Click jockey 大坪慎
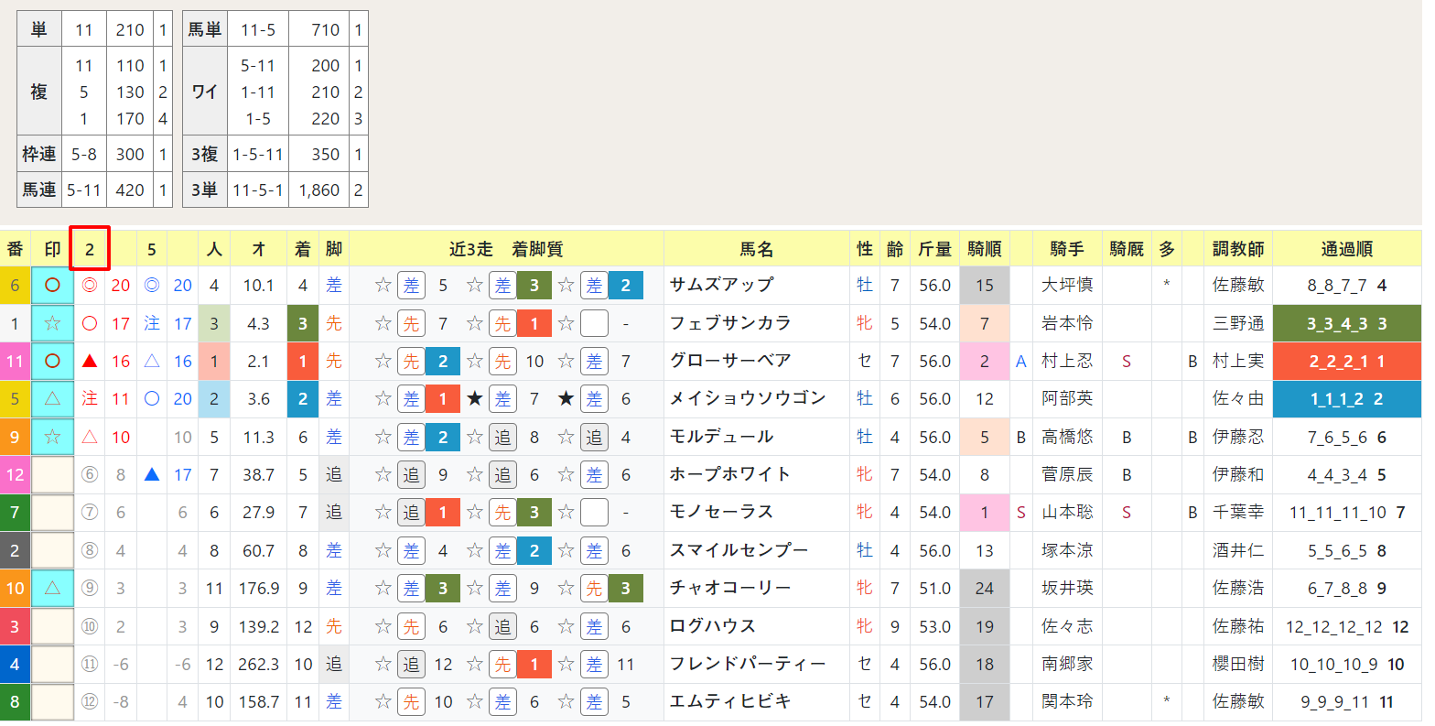Screen dimensions: 1435x726 click(1067, 286)
